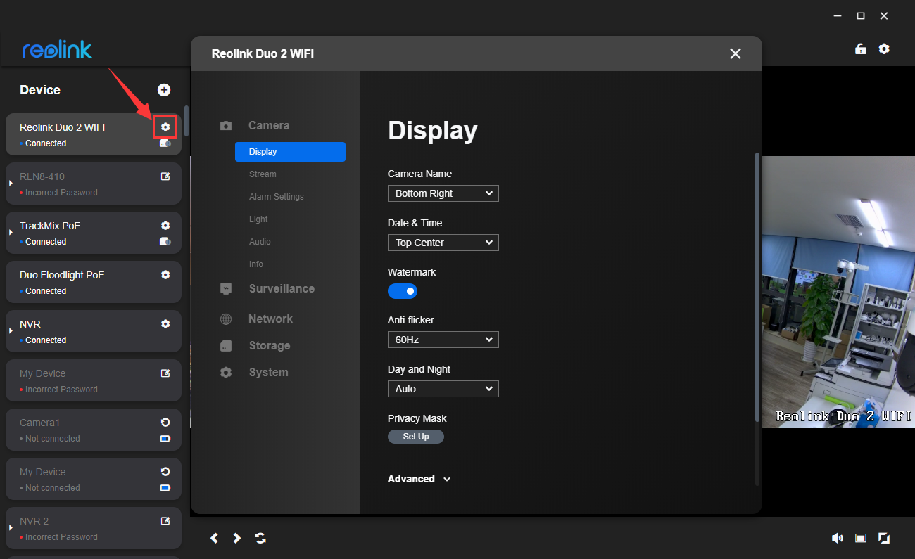915x559 pixels.
Task: Open settings gear for NVR device
Action: [x=165, y=324]
